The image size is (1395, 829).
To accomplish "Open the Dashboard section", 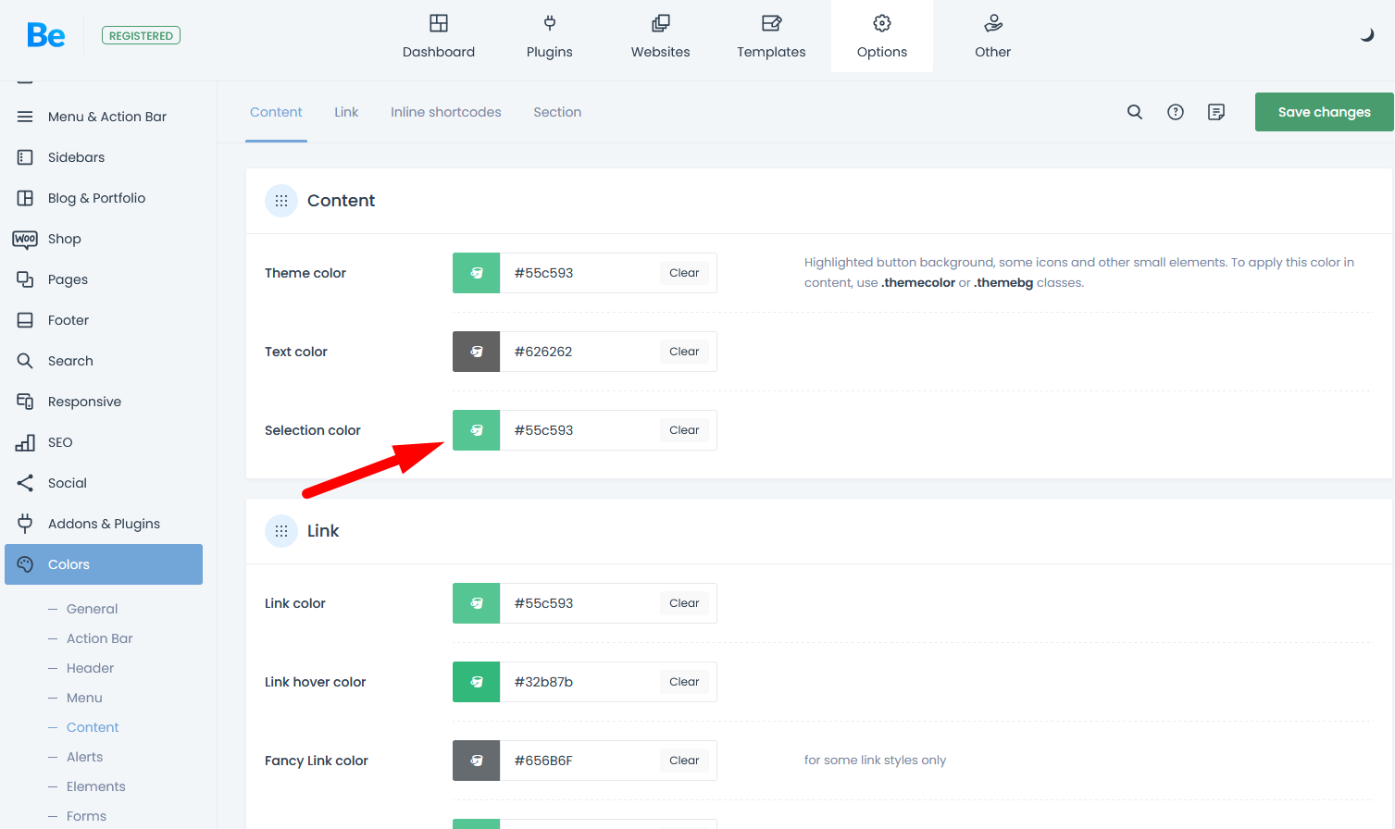I will pos(439,36).
